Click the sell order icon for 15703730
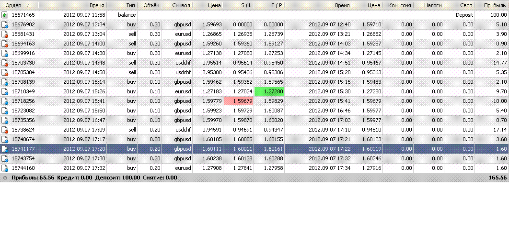The image size is (509, 245). pyautogui.click(x=4, y=63)
